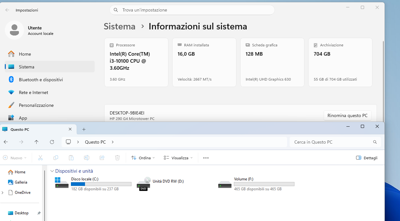Click the Rename icon in Explorer toolbar

click(87, 158)
